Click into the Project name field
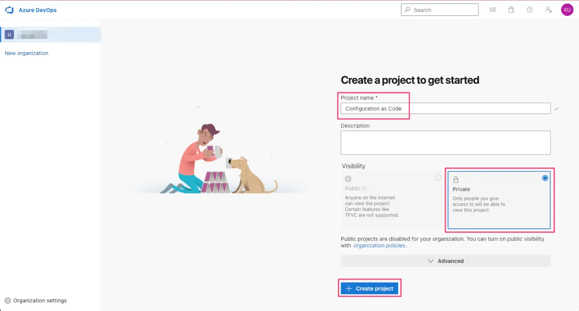Image resolution: width=579 pixels, height=311 pixels. tap(445, 109)
